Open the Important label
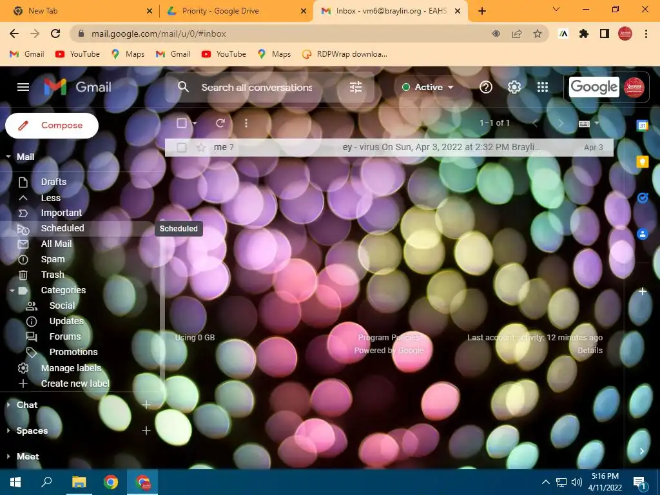The width and height of the screenshot is (660, 495). 61,213
